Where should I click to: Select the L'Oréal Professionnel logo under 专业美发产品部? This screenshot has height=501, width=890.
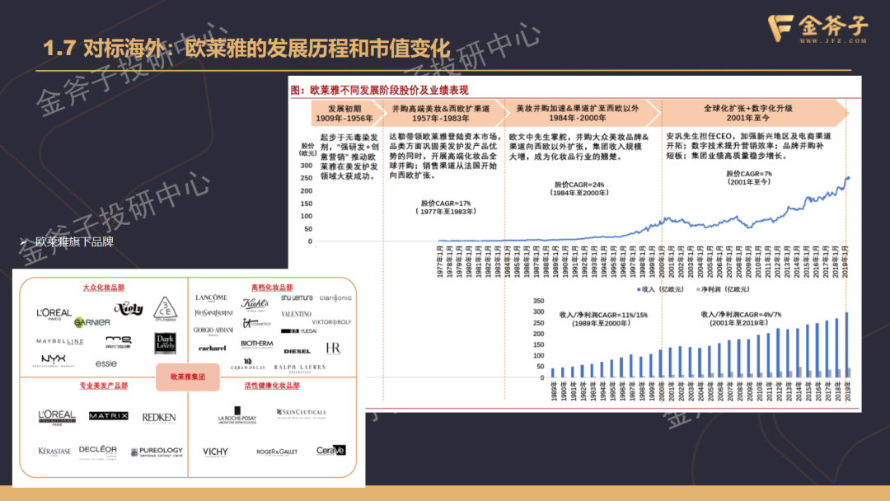pyautogui.click(x=57, y=418)
